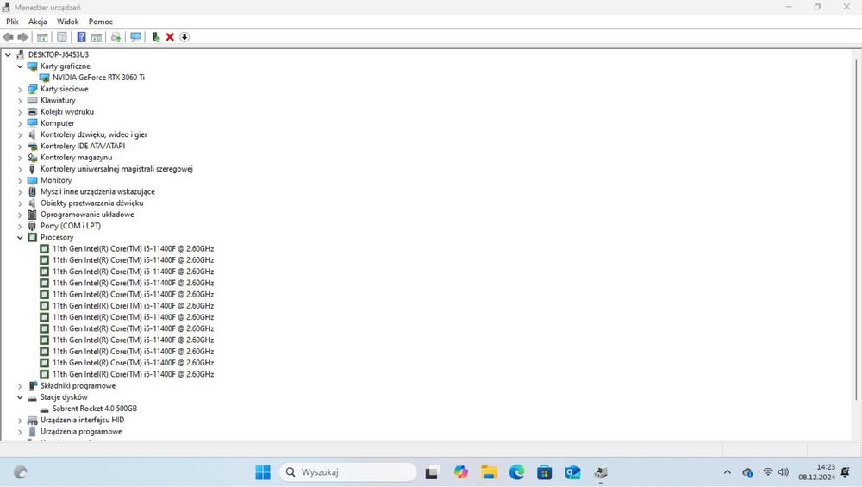Click the Karty graficzne display adapter icon

[x=33, y=66]
